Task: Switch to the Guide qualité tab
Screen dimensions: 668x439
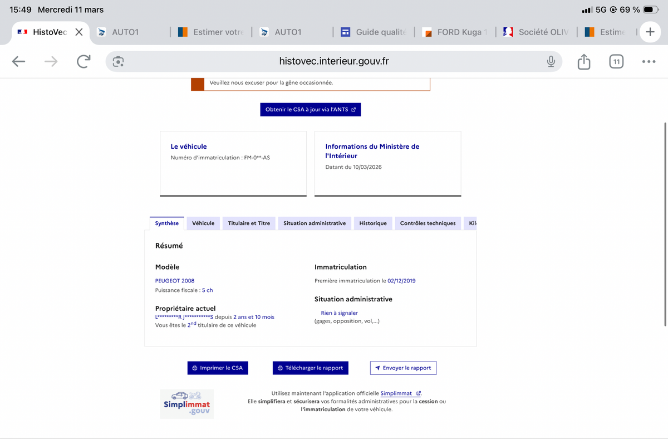Action: 374,32
